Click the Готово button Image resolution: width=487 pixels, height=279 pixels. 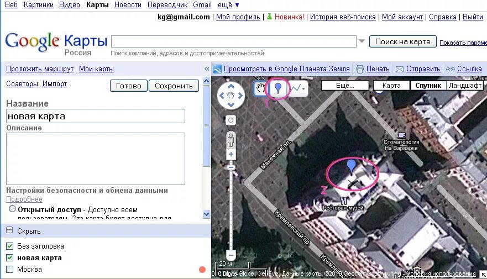(129, 86)
